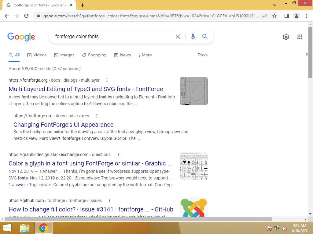Switch to the Images tab
The image size is (313, 234).
point(64,55)
